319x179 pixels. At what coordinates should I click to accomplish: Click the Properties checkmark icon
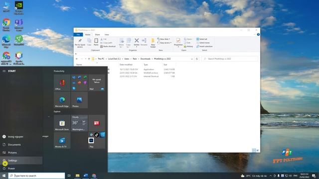[x=178, y=41]
